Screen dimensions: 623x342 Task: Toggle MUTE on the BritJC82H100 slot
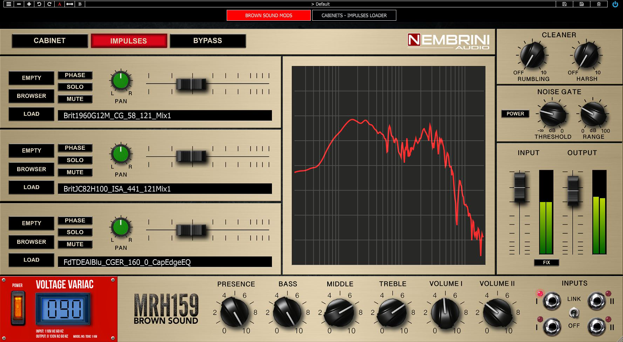[75, 172]
